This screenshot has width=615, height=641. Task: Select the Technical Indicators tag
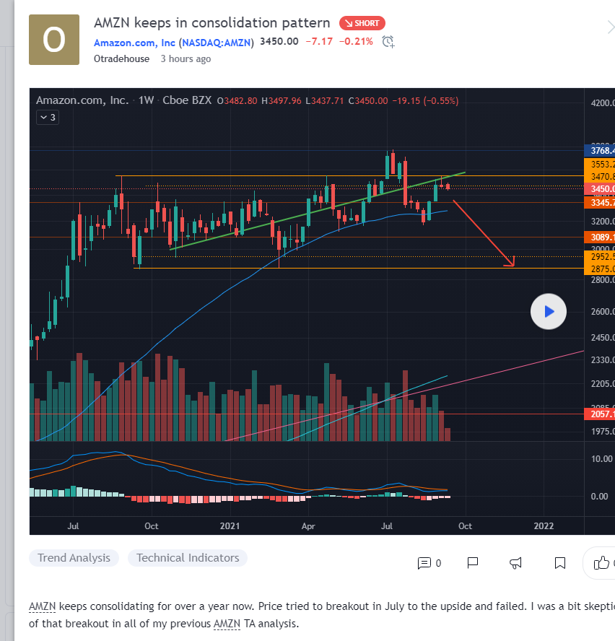click(x=188, y=558)
